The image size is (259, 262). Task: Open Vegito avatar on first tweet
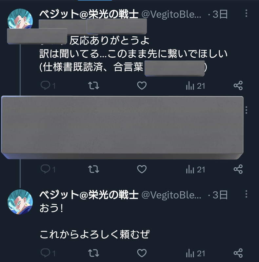click(20, 19)
